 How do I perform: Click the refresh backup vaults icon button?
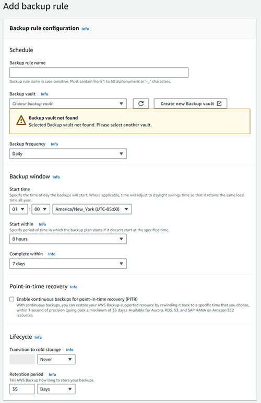point(141,103)
